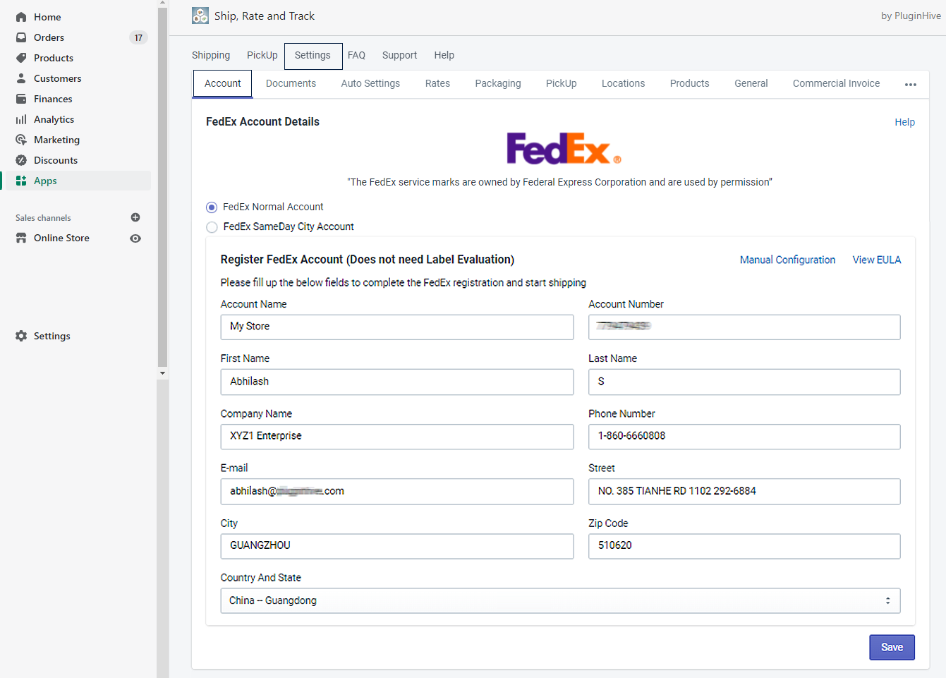Click the Products tag icon
The image size is (946, 678).
coord(21,58)
